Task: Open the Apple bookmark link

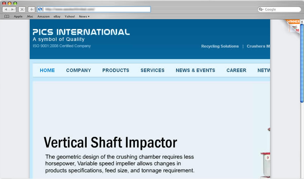Action: (x=18, y=16)
